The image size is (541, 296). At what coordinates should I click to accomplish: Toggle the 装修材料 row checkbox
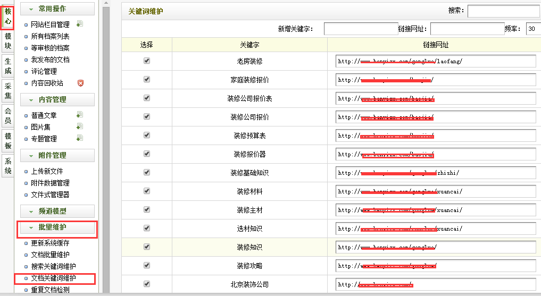(x=147, y=191)
